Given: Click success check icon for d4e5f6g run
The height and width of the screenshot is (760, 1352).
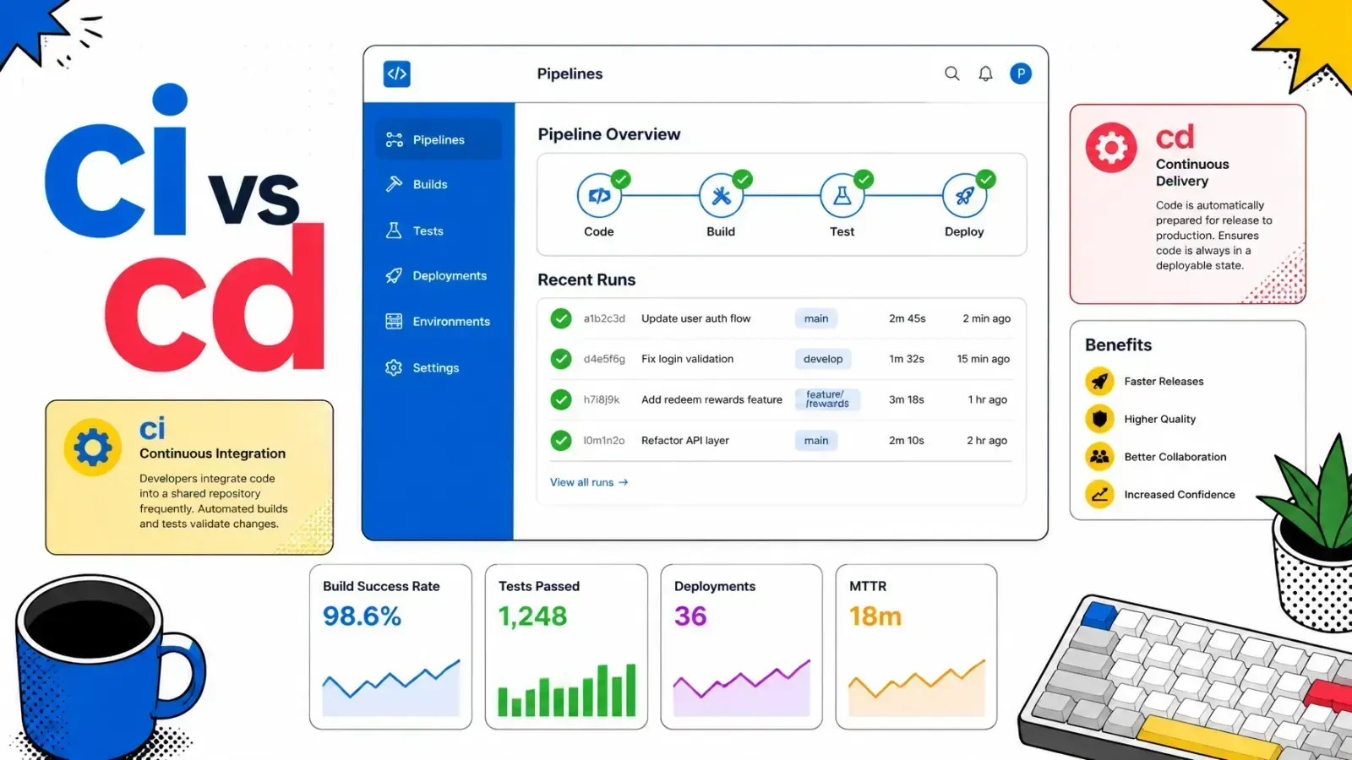Looking at the screenshot, I should click(x=561, y=359).
